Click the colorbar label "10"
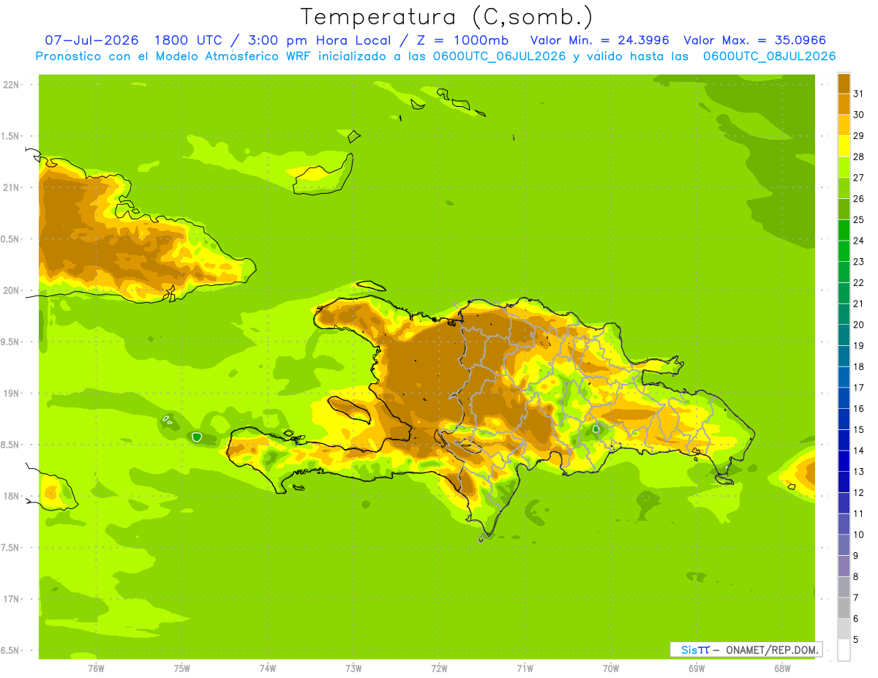 pyautogui.click(x=858, y=535)
